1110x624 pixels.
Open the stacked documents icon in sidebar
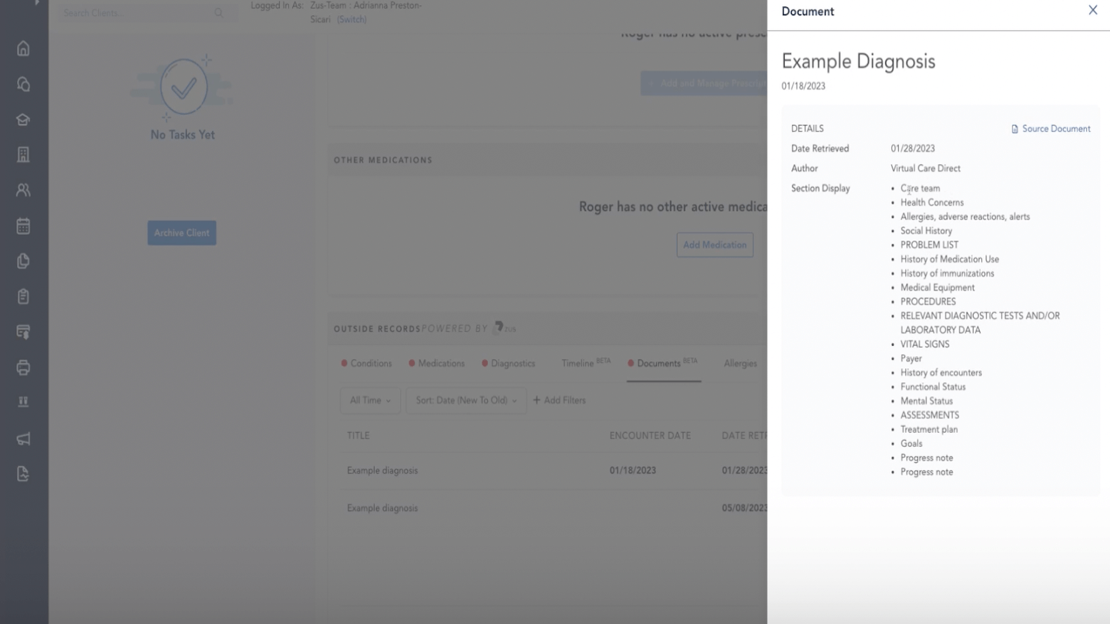23,261
